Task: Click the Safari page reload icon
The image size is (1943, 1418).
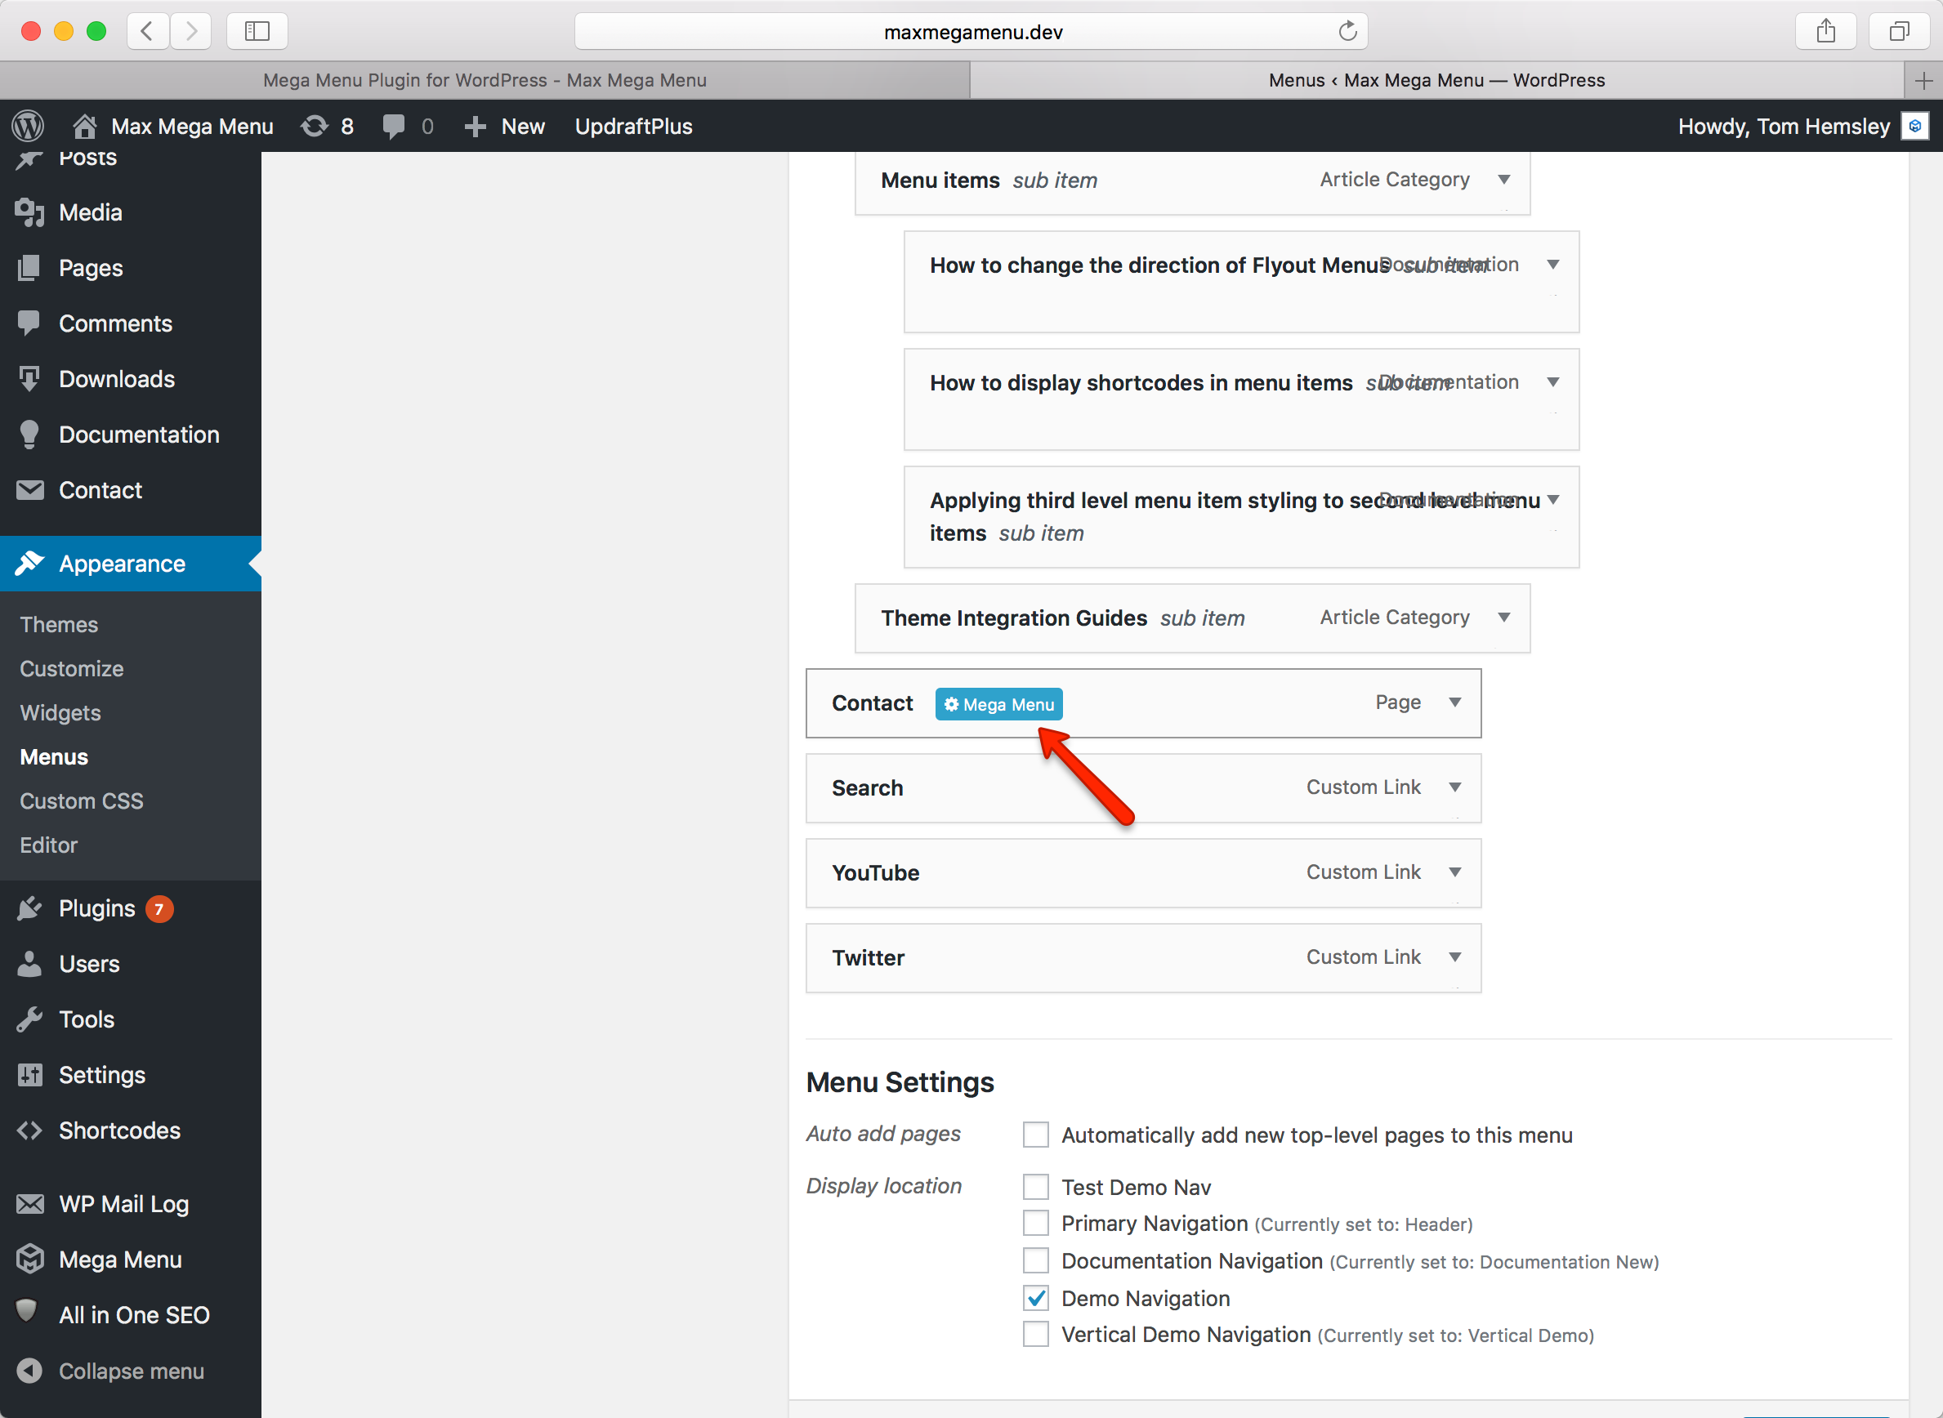Action: coord(1347,32)
